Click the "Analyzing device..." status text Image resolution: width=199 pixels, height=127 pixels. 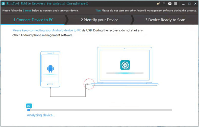point(41,115)
